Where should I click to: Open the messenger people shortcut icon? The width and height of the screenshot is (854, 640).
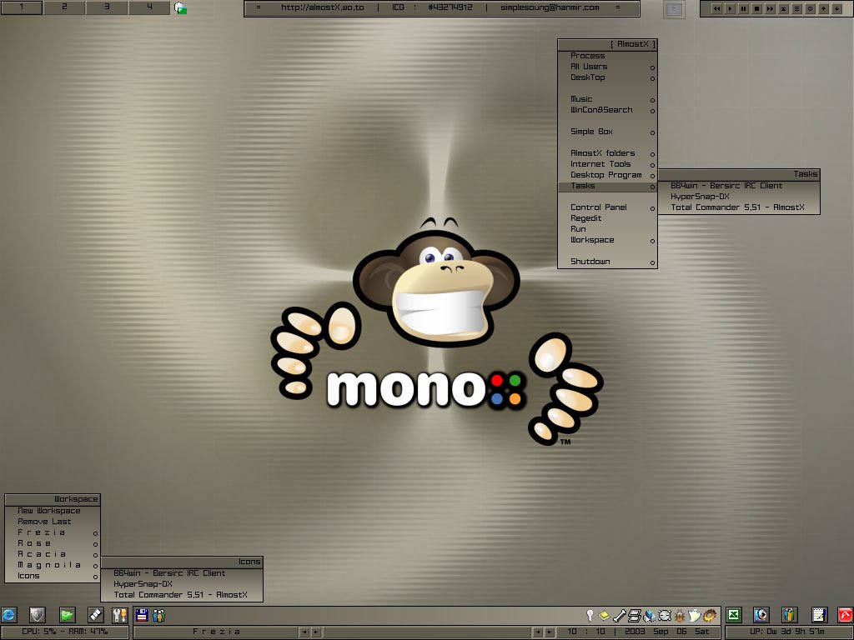789,615
